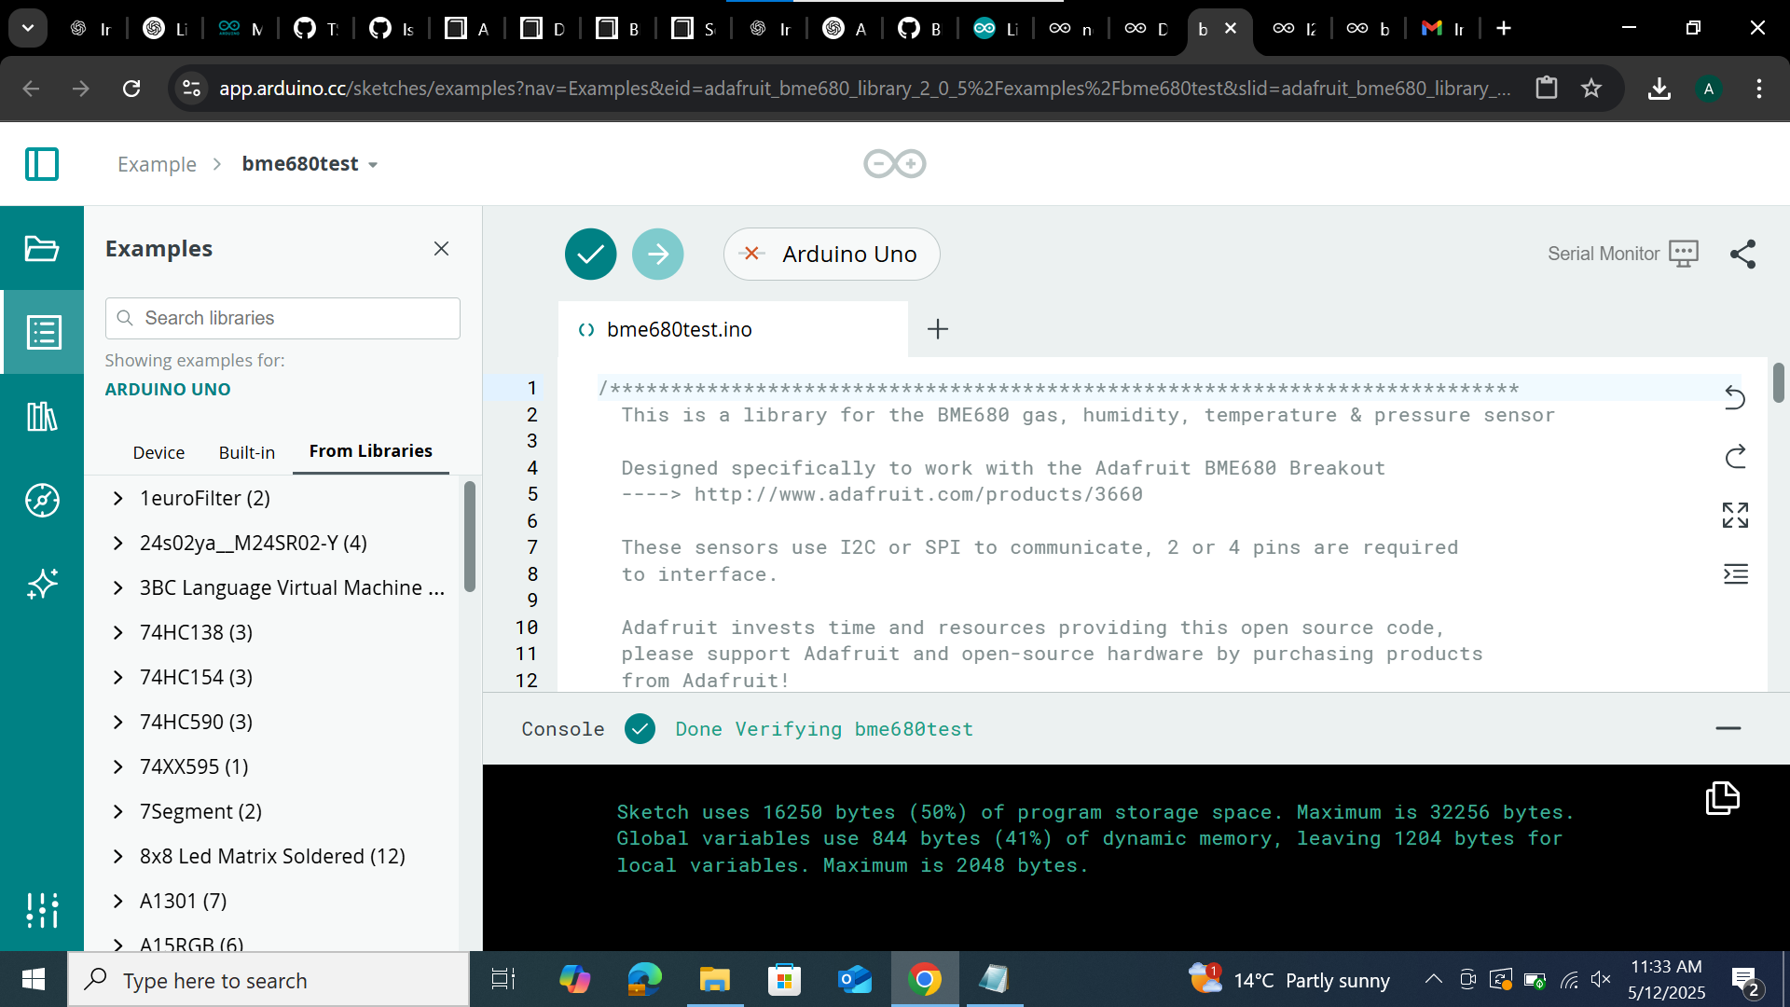Share the current sketch
This screenshot has height=1007, width=1790.
pyautogui.click(x=1742, y=254)
